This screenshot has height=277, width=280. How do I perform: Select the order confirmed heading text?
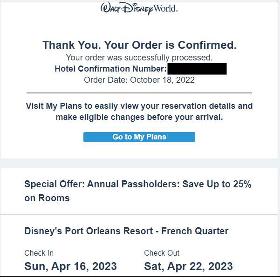pyautogui.click(x=139, y=45)
